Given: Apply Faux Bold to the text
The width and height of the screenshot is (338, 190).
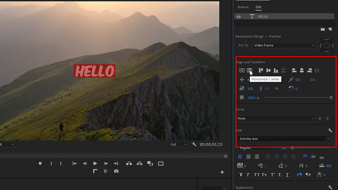Looking at the screenshot, I should (241, 174).
